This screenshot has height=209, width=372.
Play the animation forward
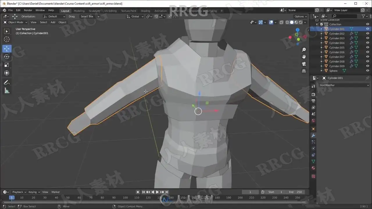157,192
